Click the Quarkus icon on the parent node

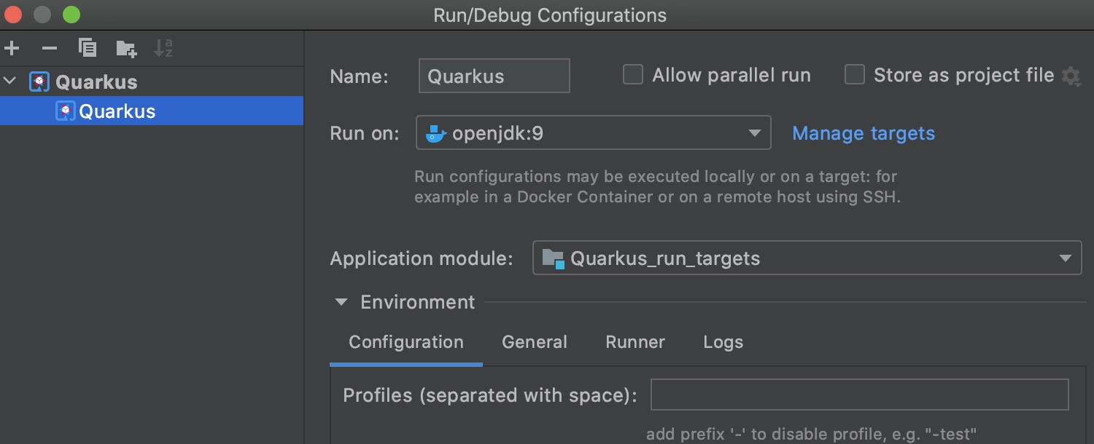tap(39, 82)
